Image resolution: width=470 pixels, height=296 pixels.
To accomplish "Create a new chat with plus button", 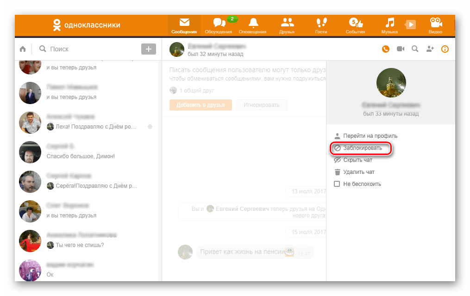I will [x=149, y=49].
